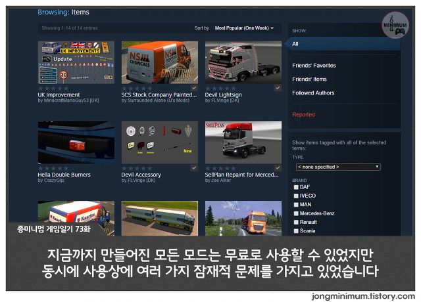Click the Items breadcrumb in Browsing header
The width and height of the screenshot is (421, 302).
pos(80,12)
